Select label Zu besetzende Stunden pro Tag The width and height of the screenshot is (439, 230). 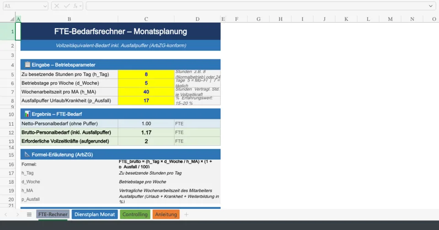(x=69, y=74)
